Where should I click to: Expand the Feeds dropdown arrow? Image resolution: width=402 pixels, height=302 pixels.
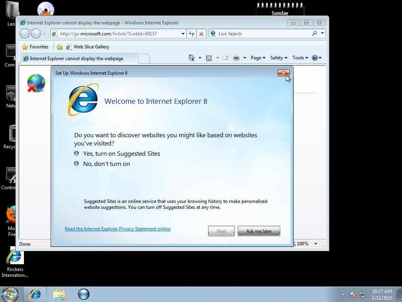[x=217, y=58]
